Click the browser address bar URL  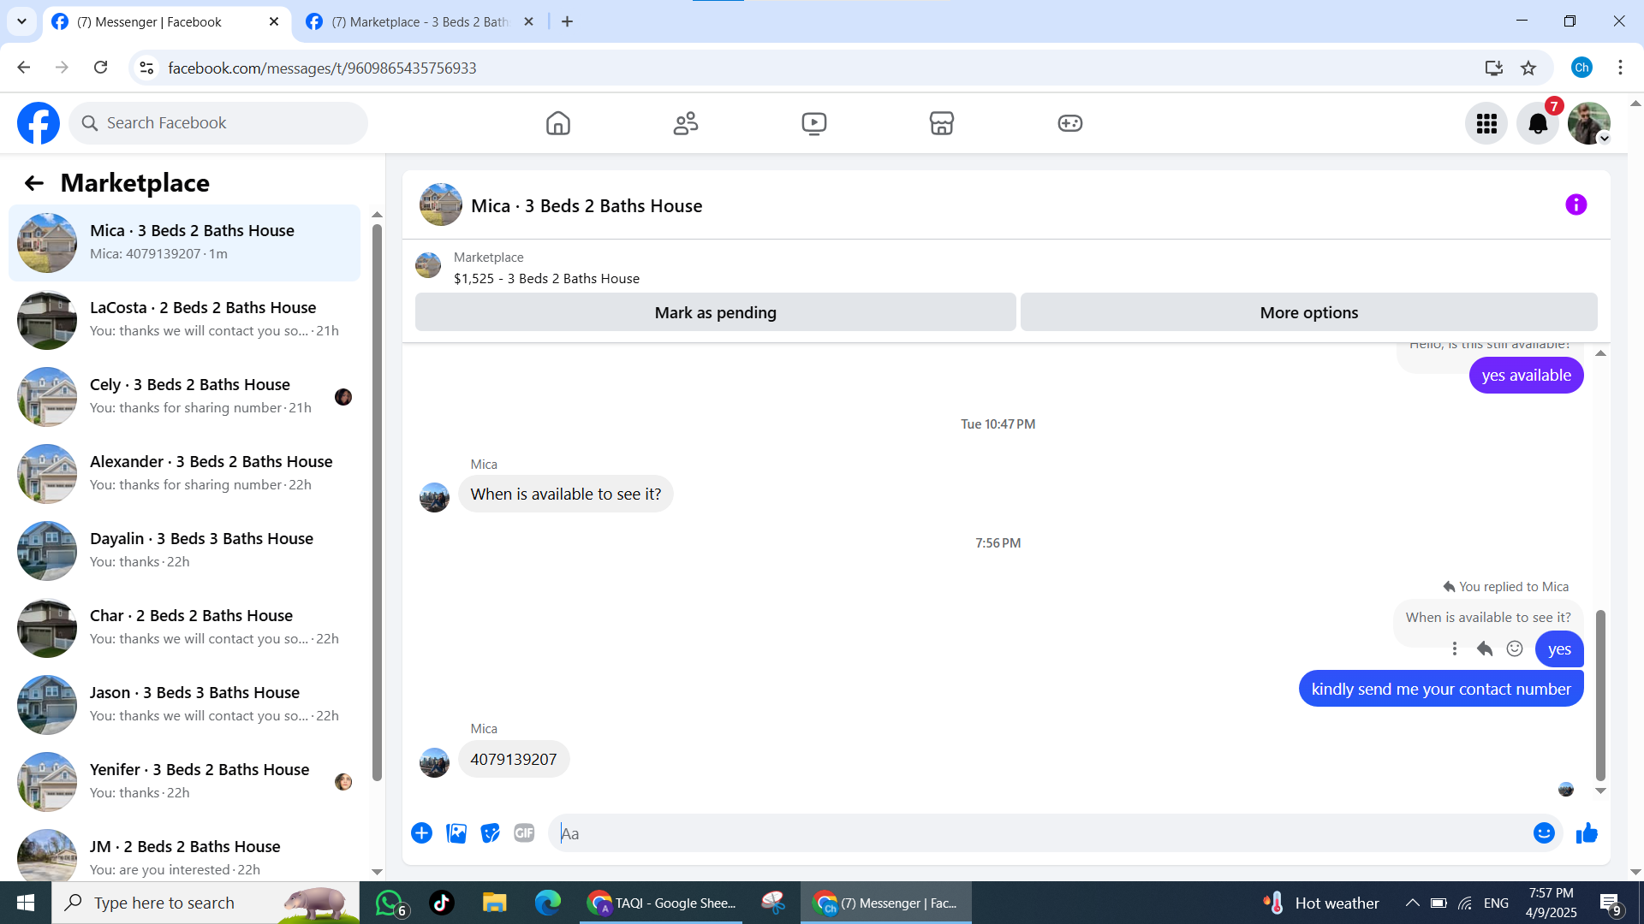322,68
